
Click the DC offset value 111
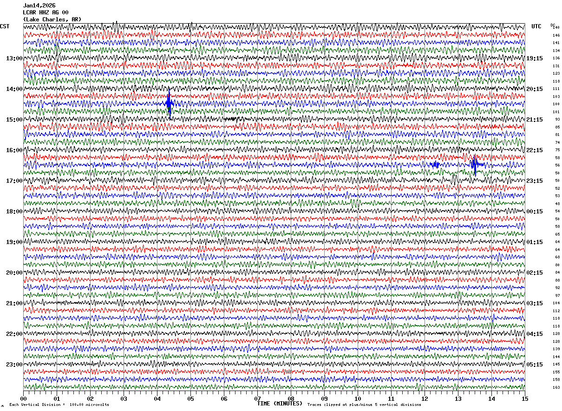click(556, 89)
